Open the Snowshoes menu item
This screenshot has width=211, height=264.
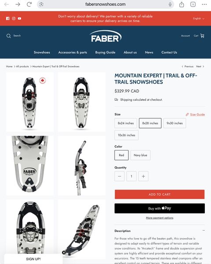[x=42, y=52]
